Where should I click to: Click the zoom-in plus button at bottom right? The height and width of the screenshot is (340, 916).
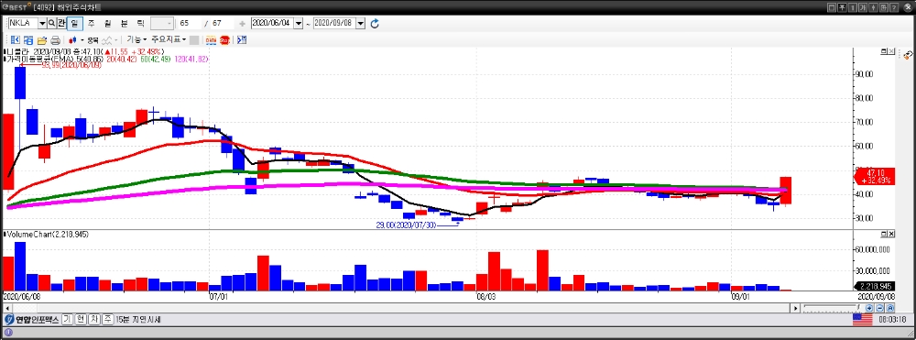pyautogui.click(x=870, y=307)
